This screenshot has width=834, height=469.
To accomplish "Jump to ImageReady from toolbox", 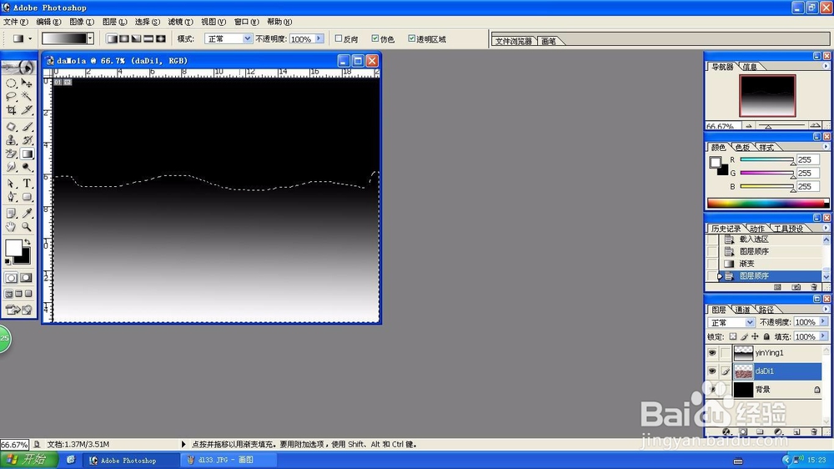I will 18,310.
